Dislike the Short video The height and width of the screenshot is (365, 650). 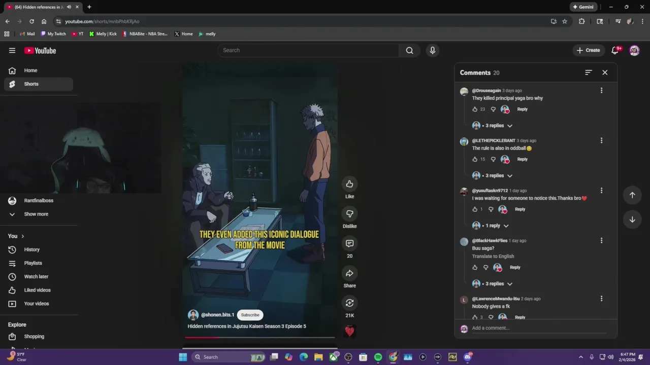(349, 213)
